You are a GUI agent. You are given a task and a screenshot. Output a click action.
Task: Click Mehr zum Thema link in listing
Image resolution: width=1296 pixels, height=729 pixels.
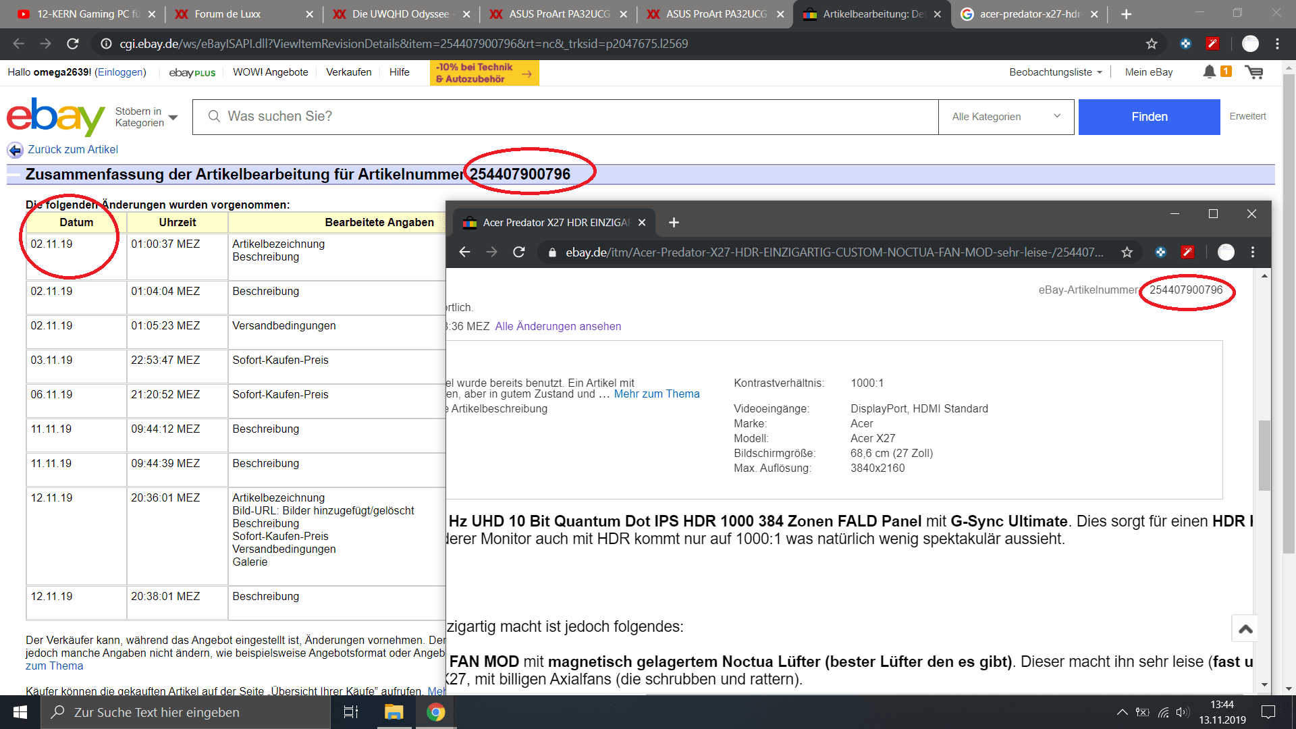pyautogui.click(x=656, y=394)
